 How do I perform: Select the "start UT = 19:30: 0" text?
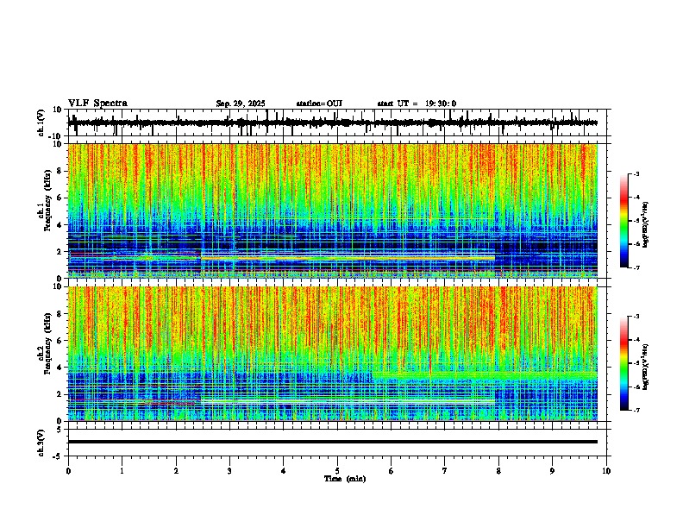(x=417, y=104)
